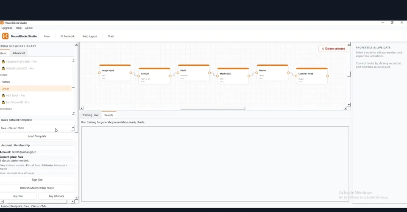Select GlobalAvgPool2D - Pro library item

36,68
